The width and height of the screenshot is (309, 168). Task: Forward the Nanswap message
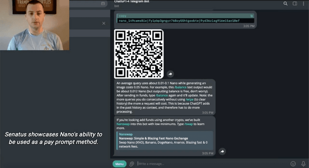click(222, 151)
